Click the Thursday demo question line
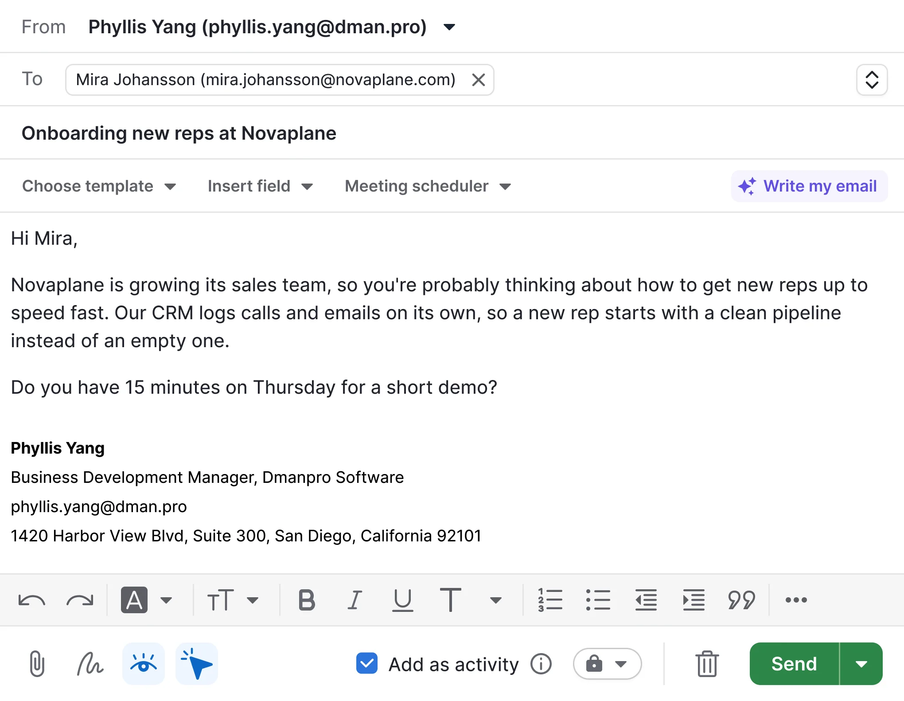This screenshot has width=904, height=701. pos(254,387)
